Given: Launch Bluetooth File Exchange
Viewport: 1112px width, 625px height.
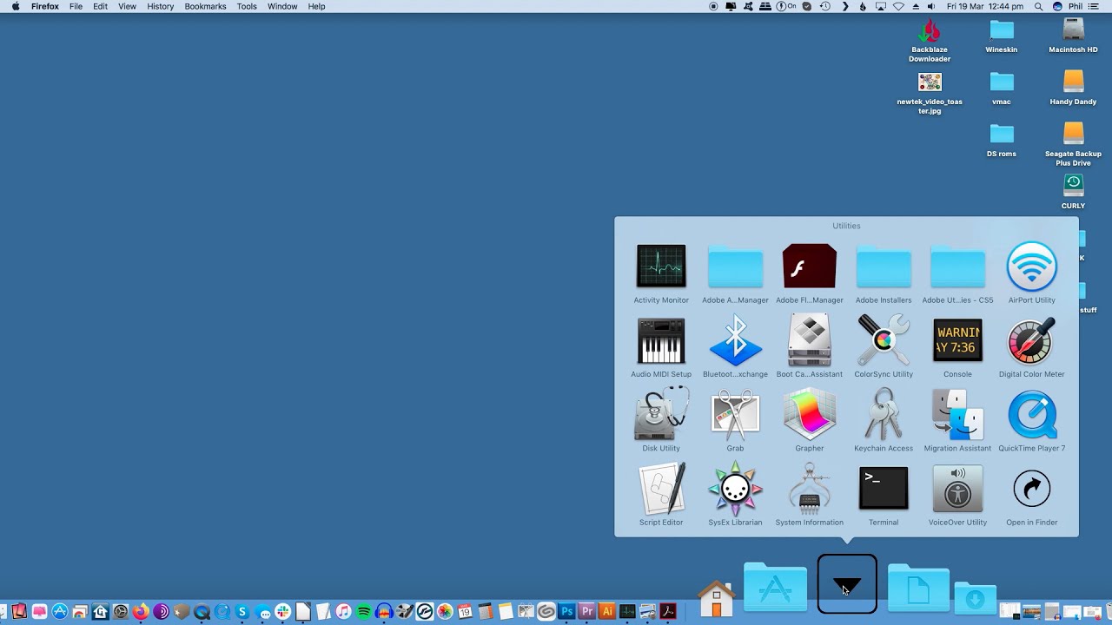Looking at the screenshot, I should click(x=735, y=340).
